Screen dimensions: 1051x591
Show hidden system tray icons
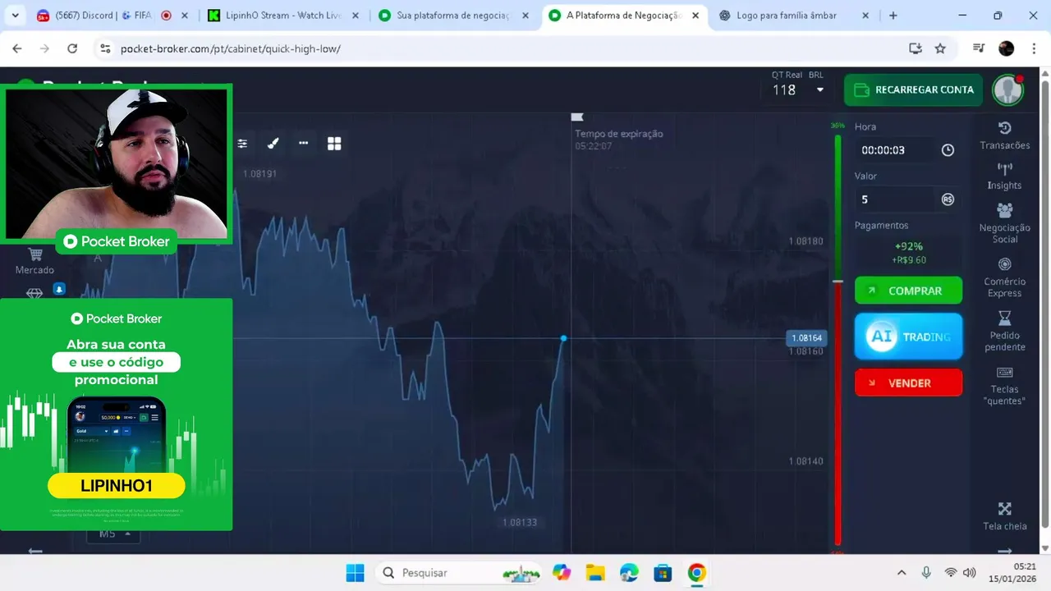click(902, 573)
